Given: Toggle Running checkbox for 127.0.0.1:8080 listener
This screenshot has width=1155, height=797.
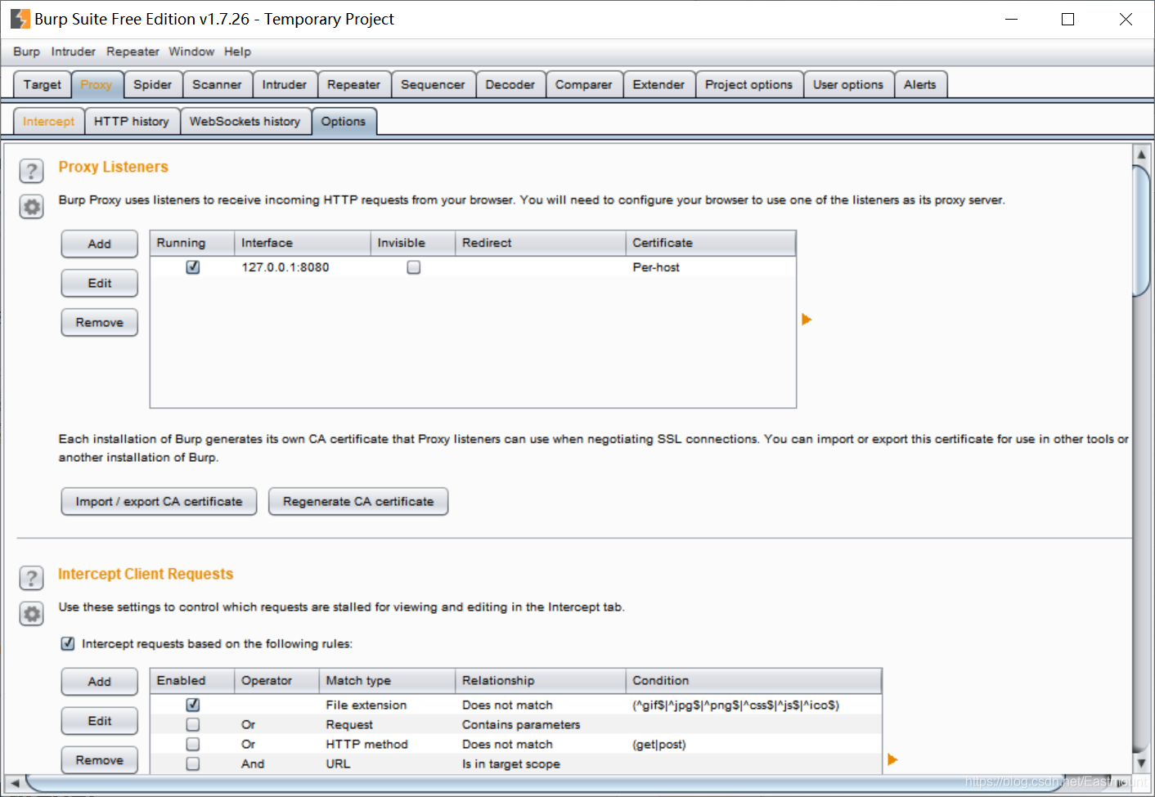Looking at the screenshot, I should 193,267.
